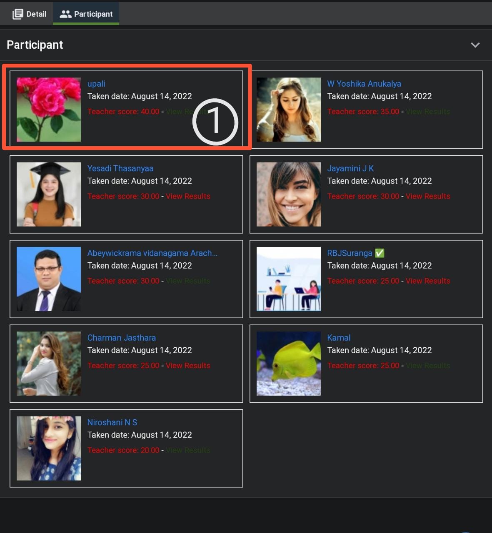This screenshot has width=492, height=533.
Task: Click upali's rose profile picture
Action: click(x=49, y=110)
